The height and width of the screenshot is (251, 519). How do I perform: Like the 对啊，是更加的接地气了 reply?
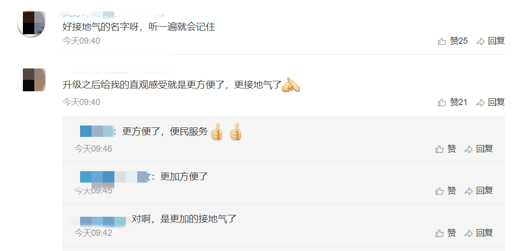(446, 233)
